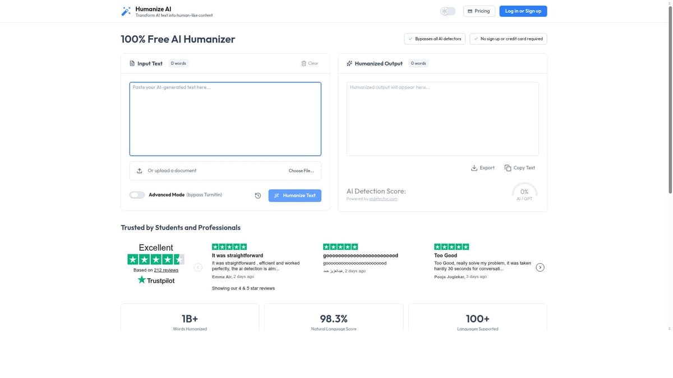The image size is (673, 378).
Task: Follow the 212 reviews Trustpilot link
Action: click(x=165, y=270)
